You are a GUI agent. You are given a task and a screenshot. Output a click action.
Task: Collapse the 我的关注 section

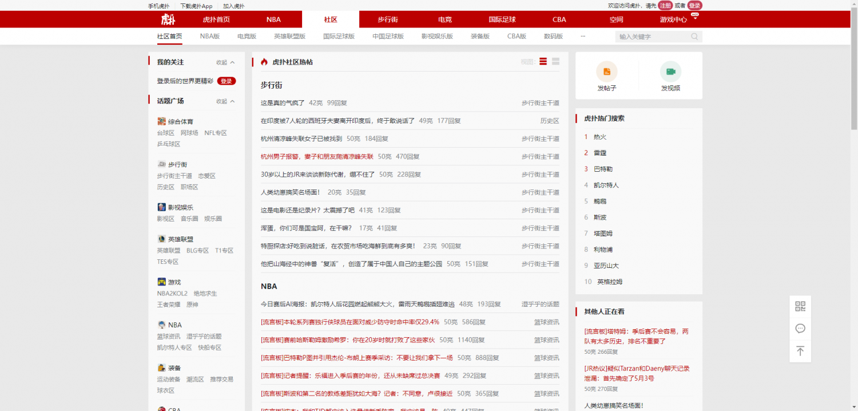pyautogui.click(x=225, y=62)
